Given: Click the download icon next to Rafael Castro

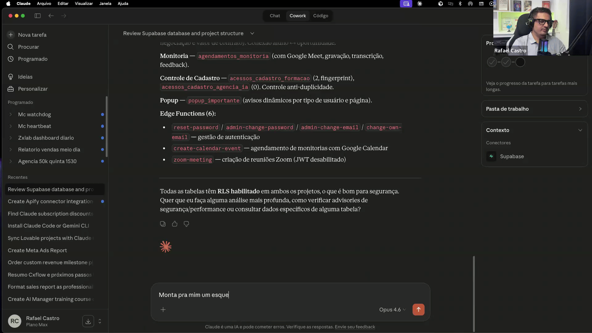Looking at the screenshot, I should pyautogui.click(x=88, y=321).
